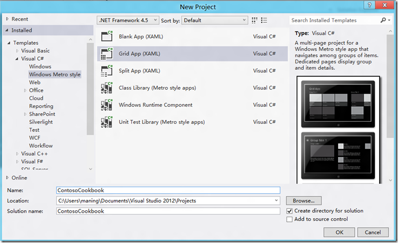Screen dimensions: 398x243
Task: Switch to list view of templates
Action: [264, 20]
